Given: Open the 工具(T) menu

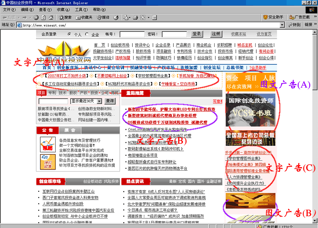Looking at the screenshot, I should click(x=81, y=10).
